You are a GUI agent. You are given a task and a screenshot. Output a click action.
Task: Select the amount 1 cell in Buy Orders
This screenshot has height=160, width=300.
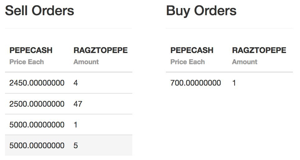coord(234,83)
